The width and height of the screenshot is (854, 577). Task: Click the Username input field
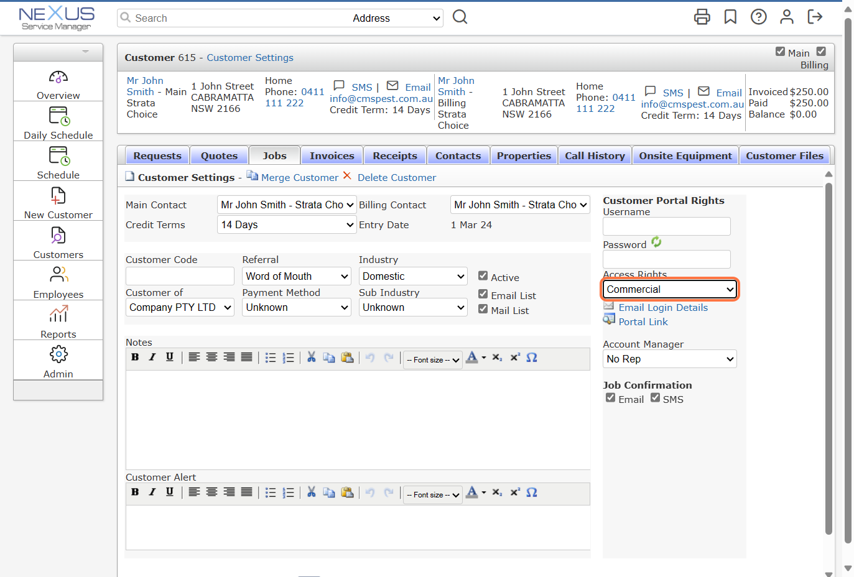(x=667, y=226)
